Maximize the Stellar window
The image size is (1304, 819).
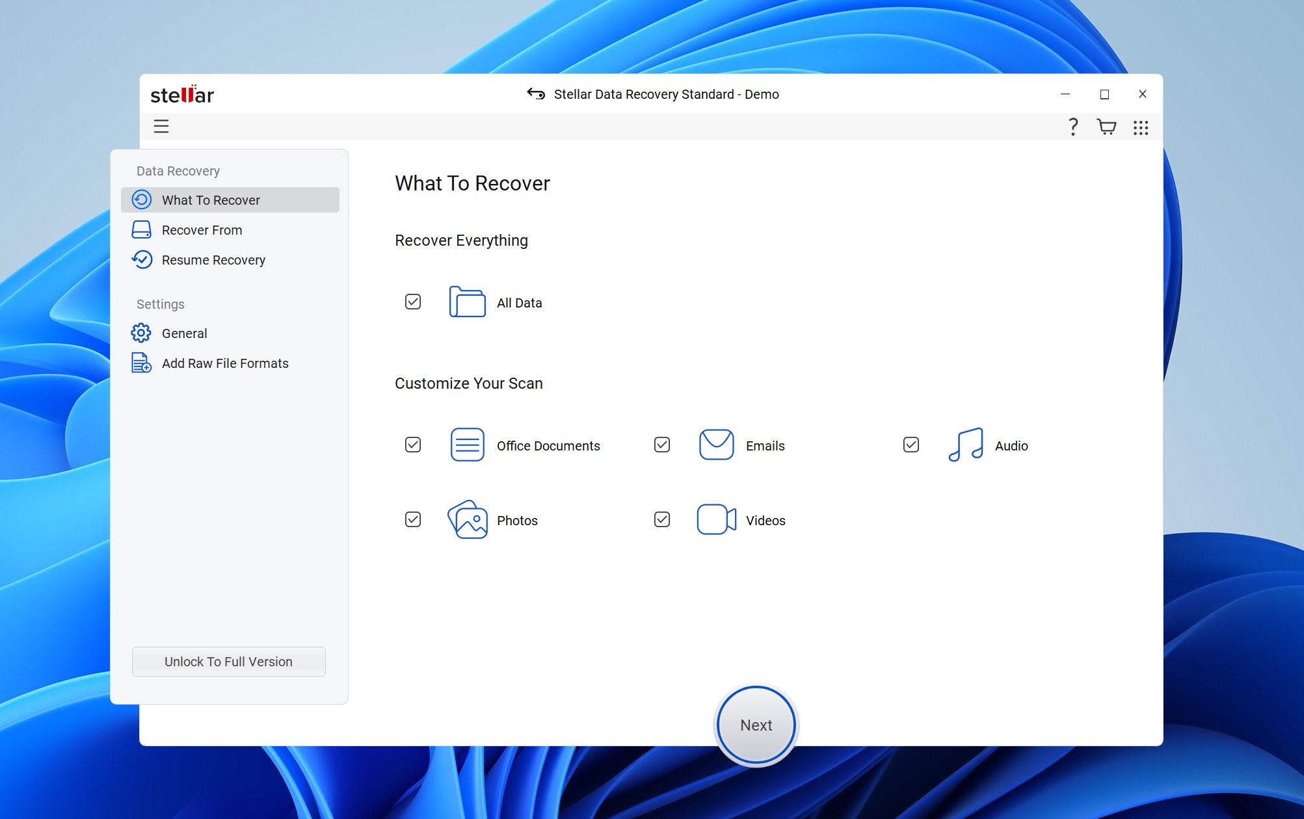[1104, 94]
